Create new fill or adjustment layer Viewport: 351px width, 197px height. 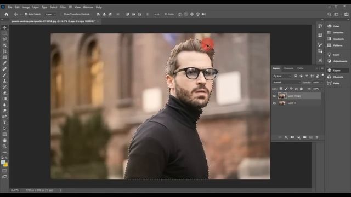[298, 137]
